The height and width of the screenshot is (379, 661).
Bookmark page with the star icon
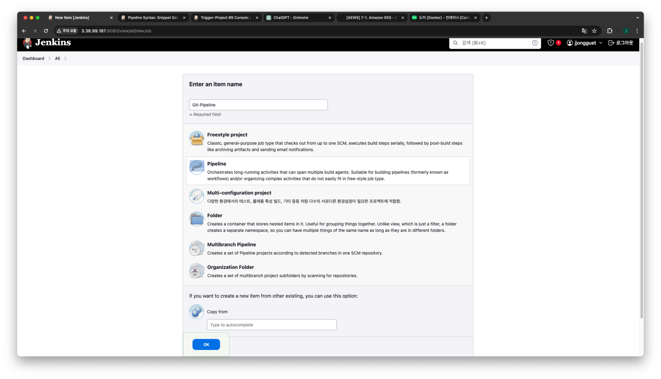[x=594, y=31]
